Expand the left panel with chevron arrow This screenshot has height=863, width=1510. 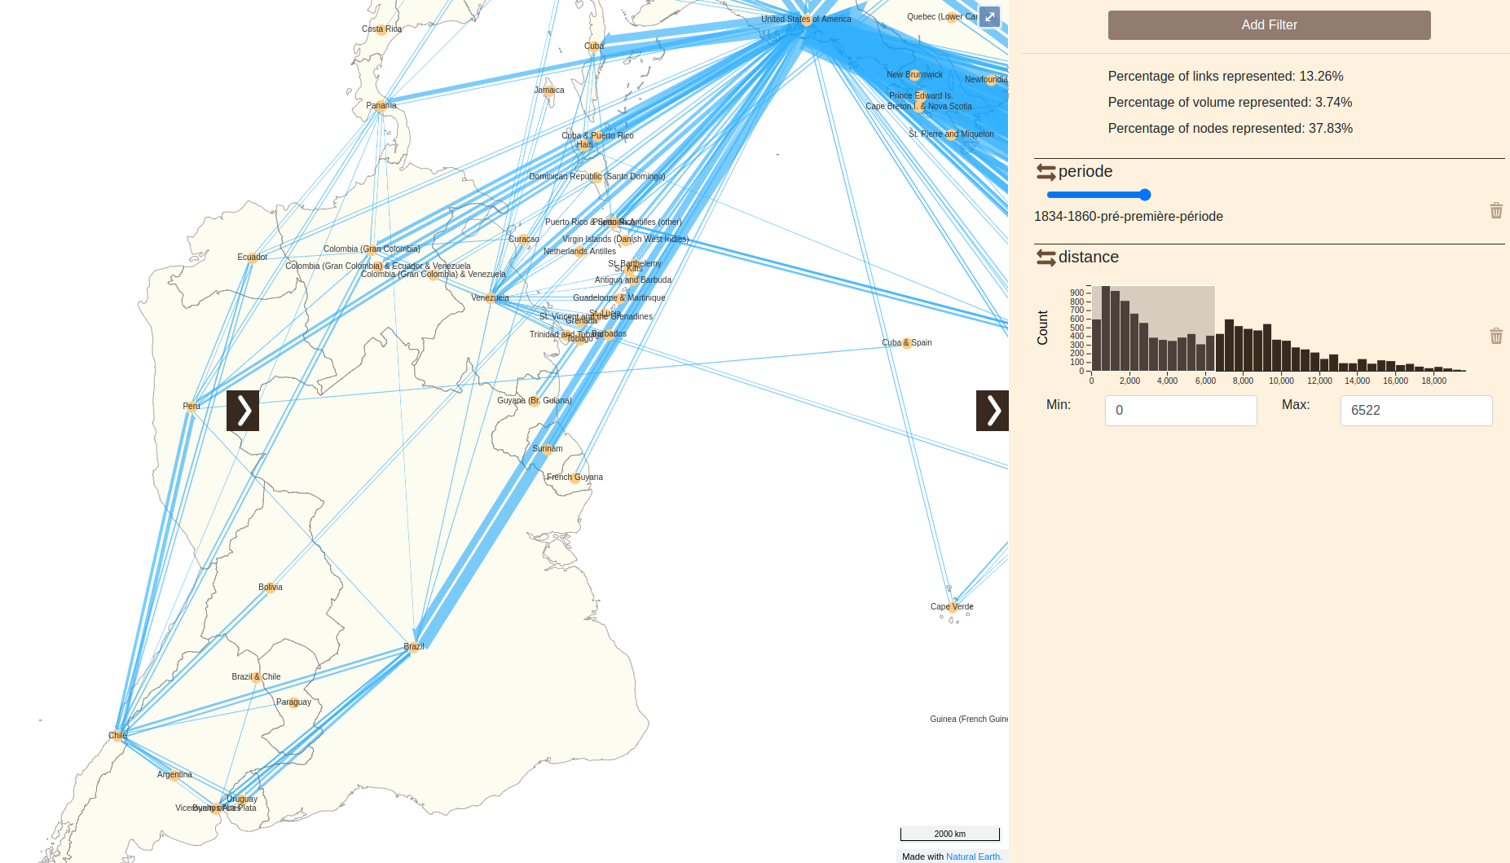coord(243,411)
